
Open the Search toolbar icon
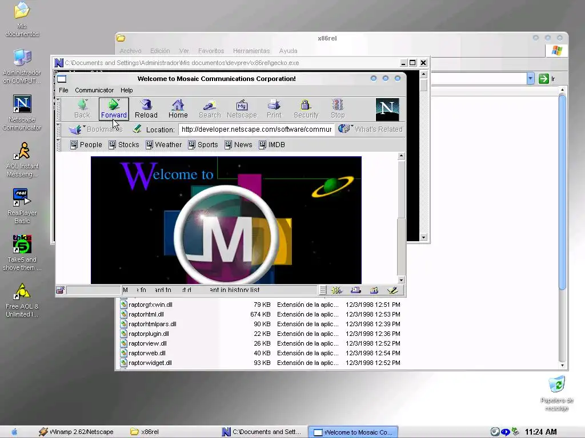[210, 109]
